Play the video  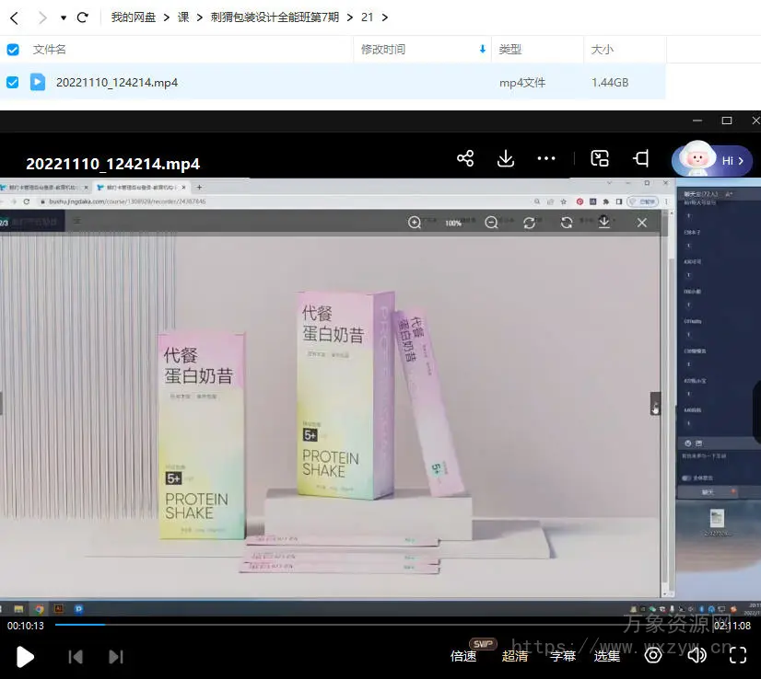[26, 656]
